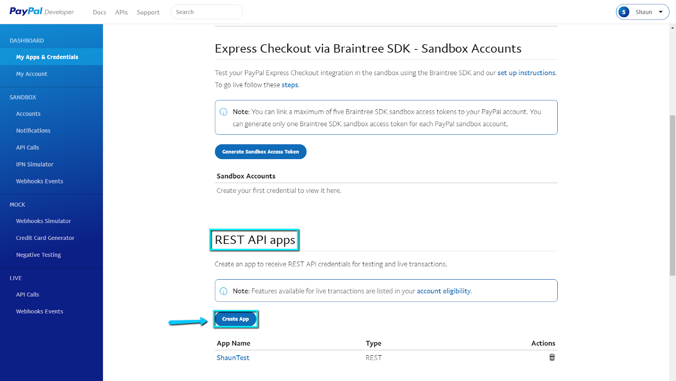The width and height of the screenshot is (676, 381).
Task: Click Generate Sandbox Access Token button
Action: pyautogui.click(x=261, y=152)
